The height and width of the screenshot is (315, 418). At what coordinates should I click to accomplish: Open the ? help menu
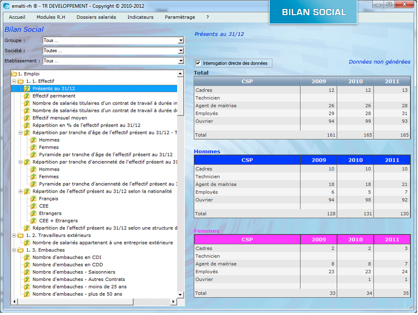coord(207,17)
